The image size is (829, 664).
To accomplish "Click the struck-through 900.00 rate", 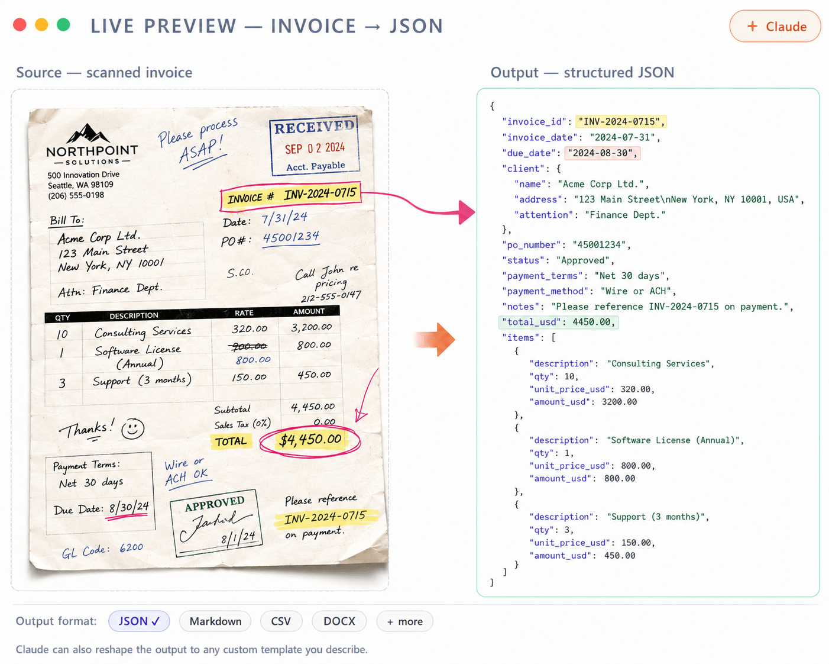I will [x=249, y=346].
